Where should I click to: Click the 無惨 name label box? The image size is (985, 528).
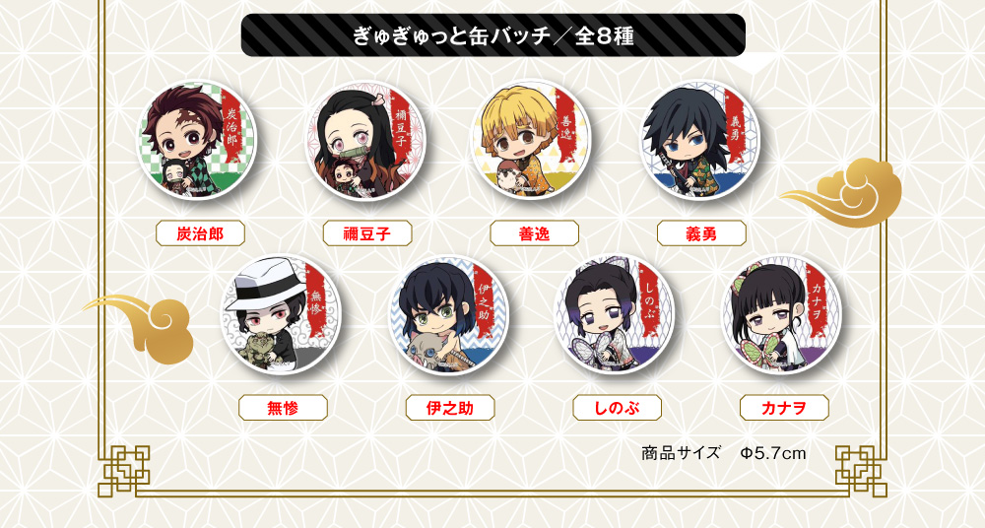point(284,408)
